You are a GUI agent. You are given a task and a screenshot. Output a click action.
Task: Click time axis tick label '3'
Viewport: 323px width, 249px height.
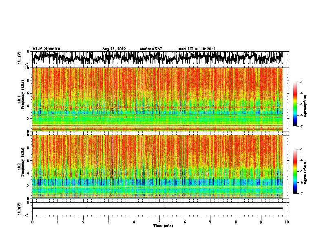108,222
